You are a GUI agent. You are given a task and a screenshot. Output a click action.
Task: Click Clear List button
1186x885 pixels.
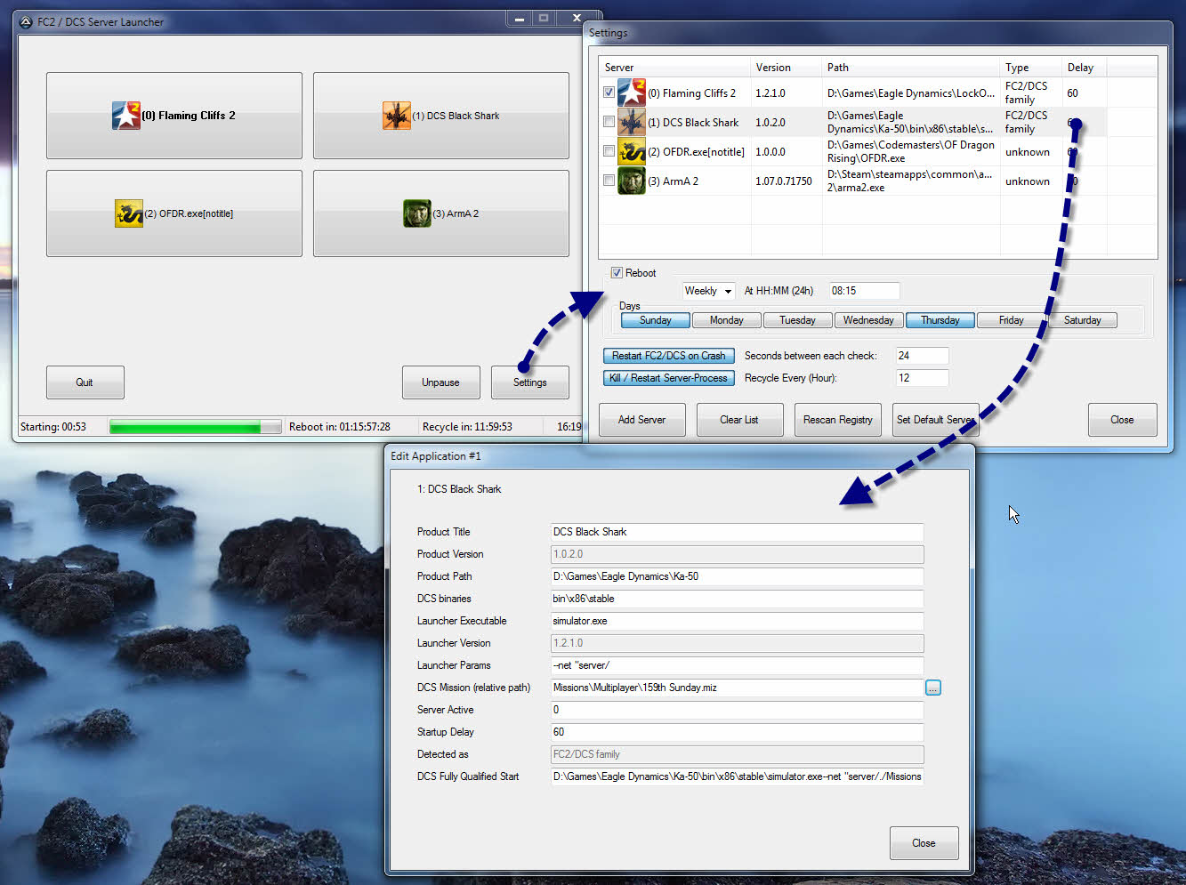(x=740, y=420)
